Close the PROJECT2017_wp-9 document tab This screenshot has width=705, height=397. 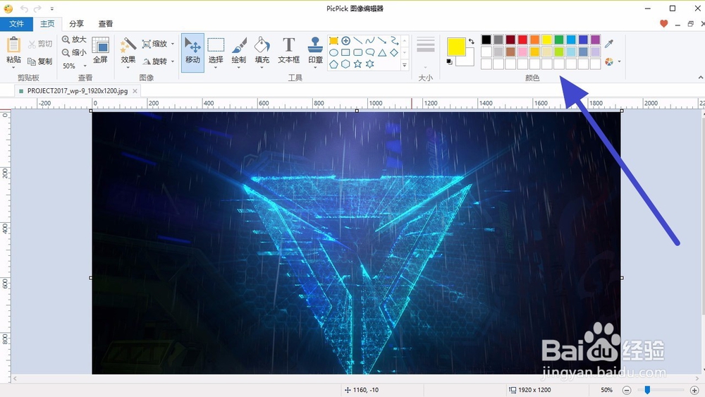click(x=135, y=91)
